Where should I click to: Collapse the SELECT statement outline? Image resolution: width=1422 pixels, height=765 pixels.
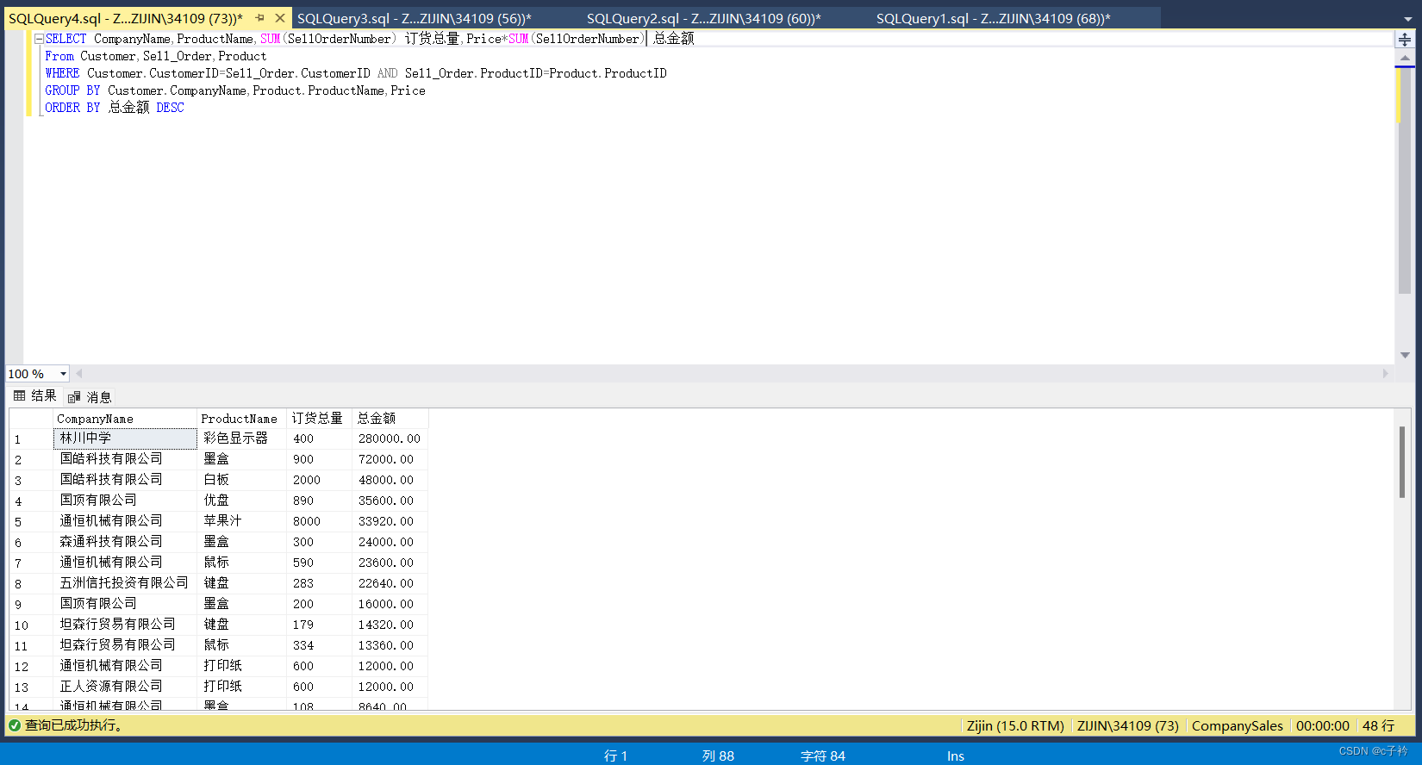pos(38,39)
